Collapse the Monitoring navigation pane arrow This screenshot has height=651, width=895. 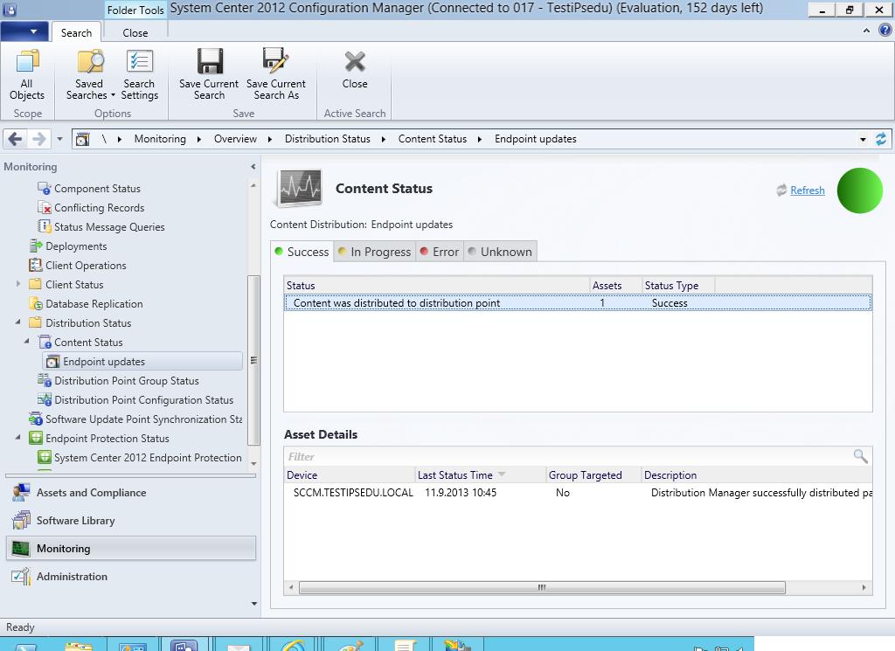click(253, 167)
